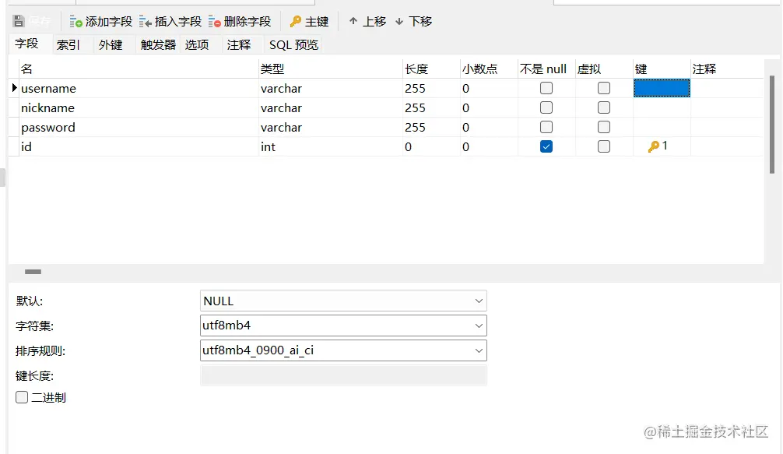Click the Move Down (下移) arrow
Screen dimensions: 783x454
pyautogui.click(x=399, y=22)
